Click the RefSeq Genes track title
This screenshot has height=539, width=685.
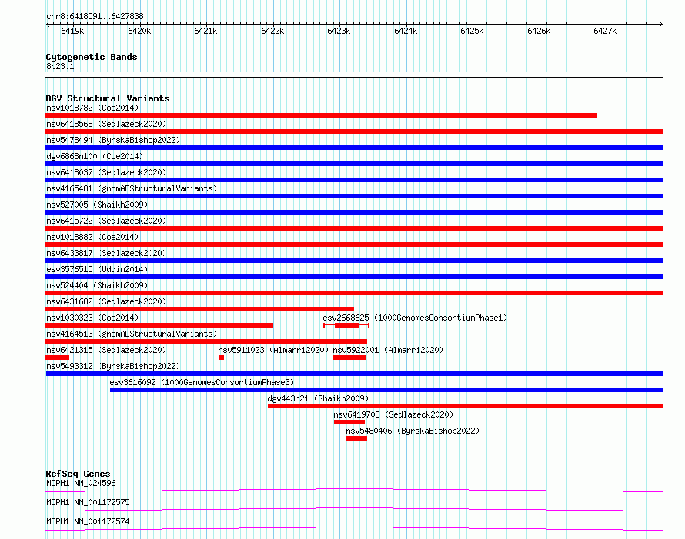click(78, 474)
